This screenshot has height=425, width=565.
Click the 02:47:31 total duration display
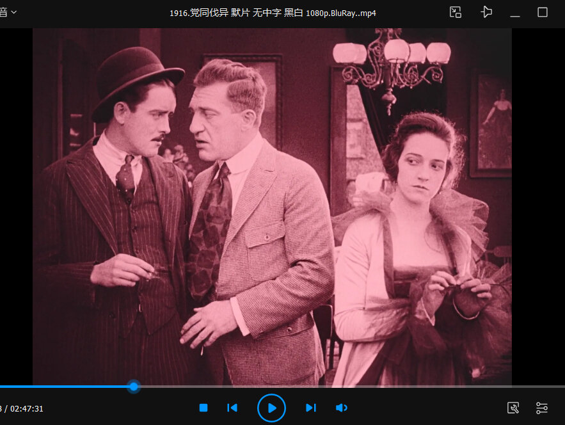click(x=27, y=409)
